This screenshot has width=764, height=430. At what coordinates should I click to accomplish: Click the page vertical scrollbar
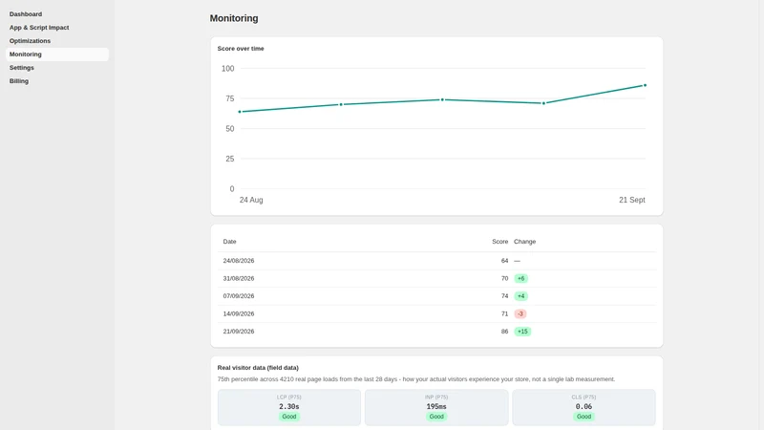(760, 215)
